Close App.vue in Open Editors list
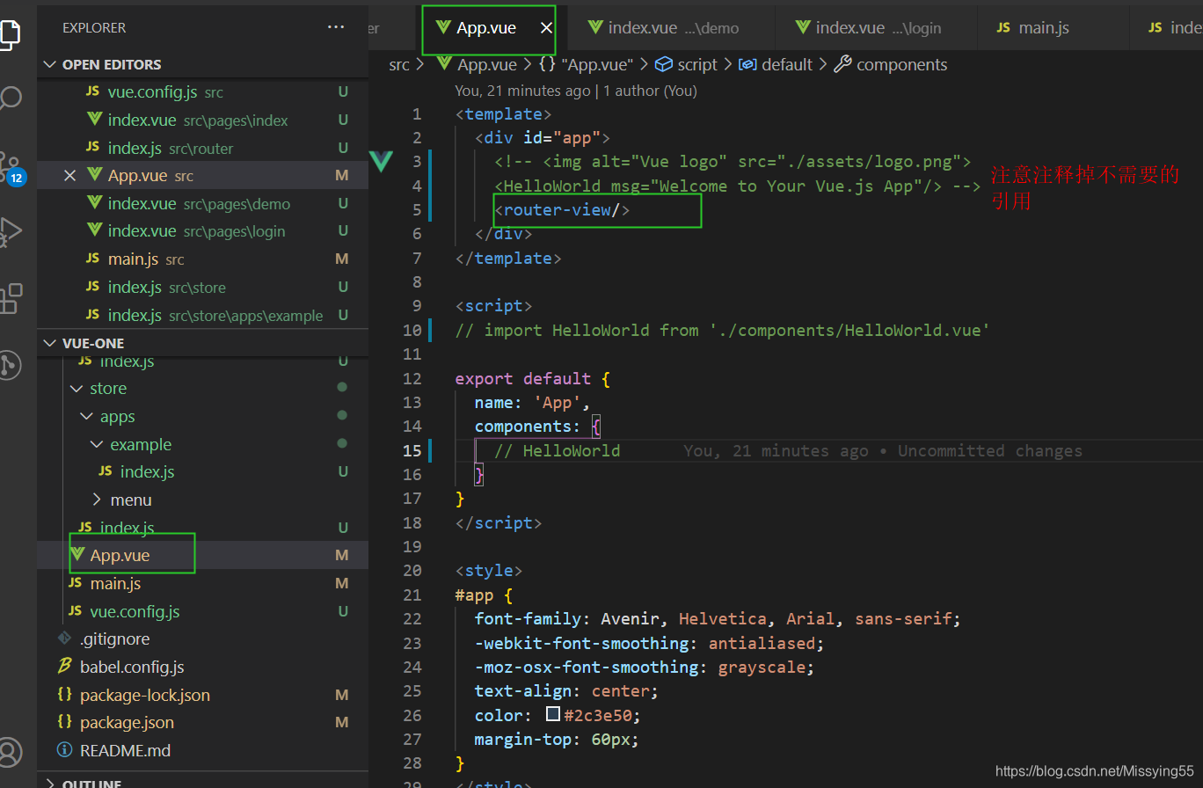 coord(70,176)
